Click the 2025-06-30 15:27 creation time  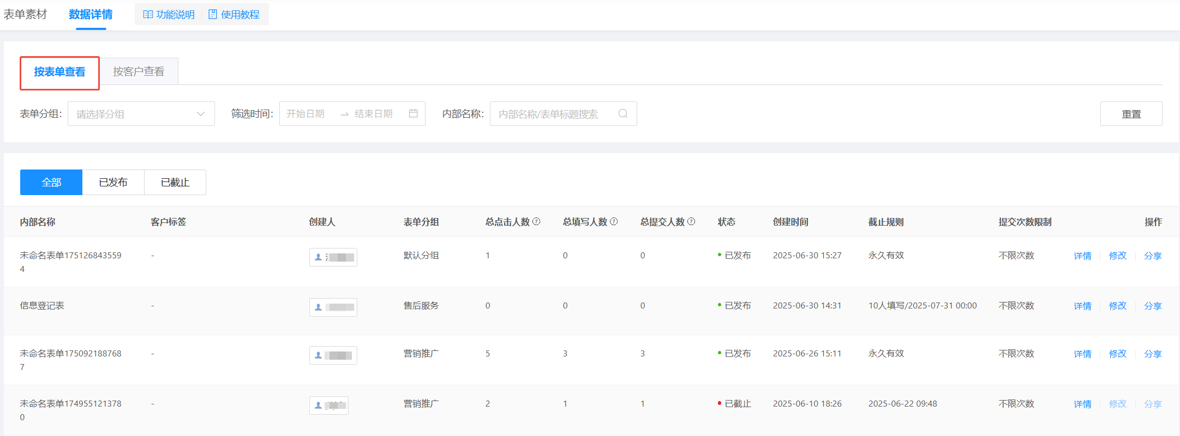pyautogui.click(x=807, y=255)
